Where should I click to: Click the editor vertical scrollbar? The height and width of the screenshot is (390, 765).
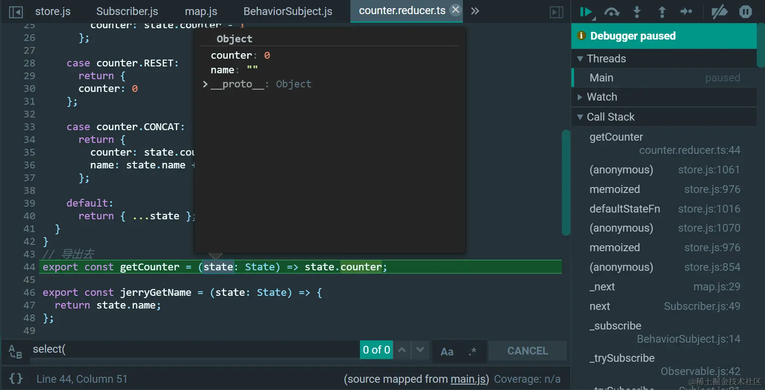click(566, 182)
